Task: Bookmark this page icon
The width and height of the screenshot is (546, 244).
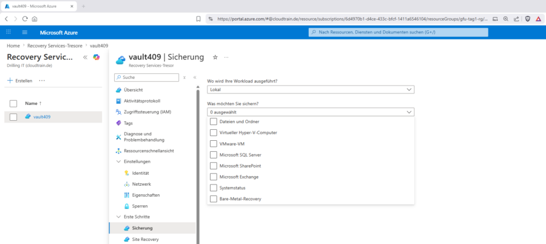Action: 198,19
